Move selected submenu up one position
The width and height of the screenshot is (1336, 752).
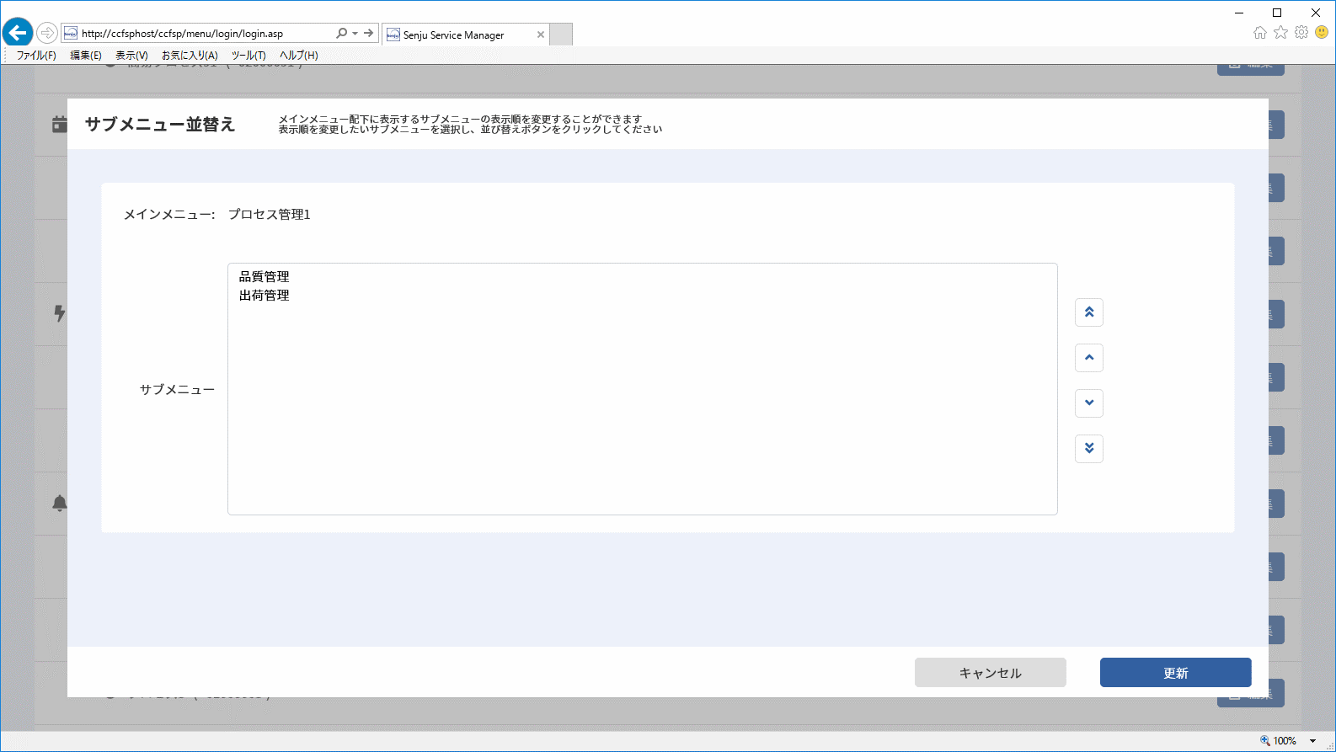click(x=1089, y=358)
